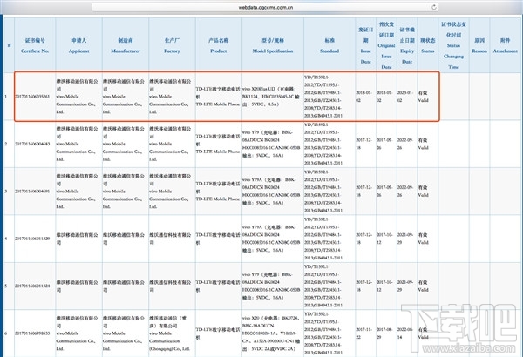This screenshot has height=357, width=523.
Task: Click the row 2 expiry date 2022-09-26
Action: (406, 144)
